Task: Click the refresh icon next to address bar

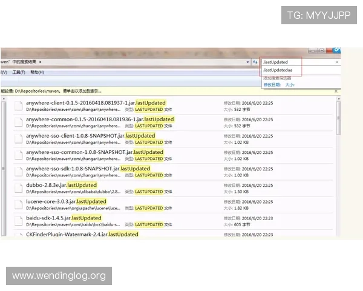Action: 255,62
